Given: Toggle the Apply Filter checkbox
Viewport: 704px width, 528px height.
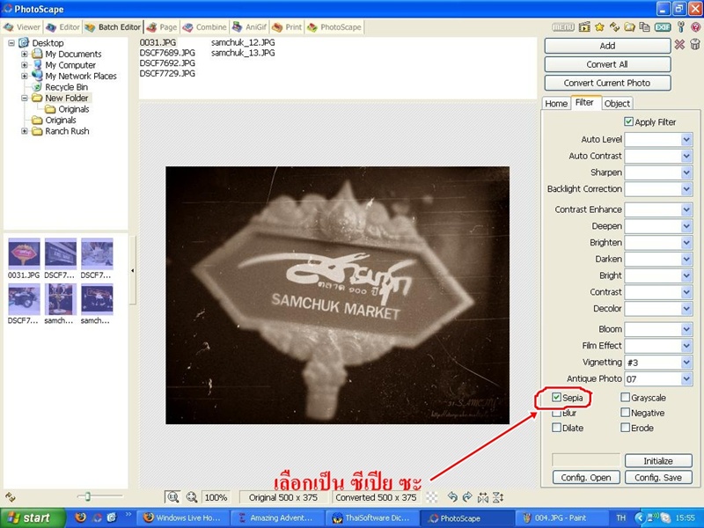Looking at the screenshot, I should pos(628,121).
